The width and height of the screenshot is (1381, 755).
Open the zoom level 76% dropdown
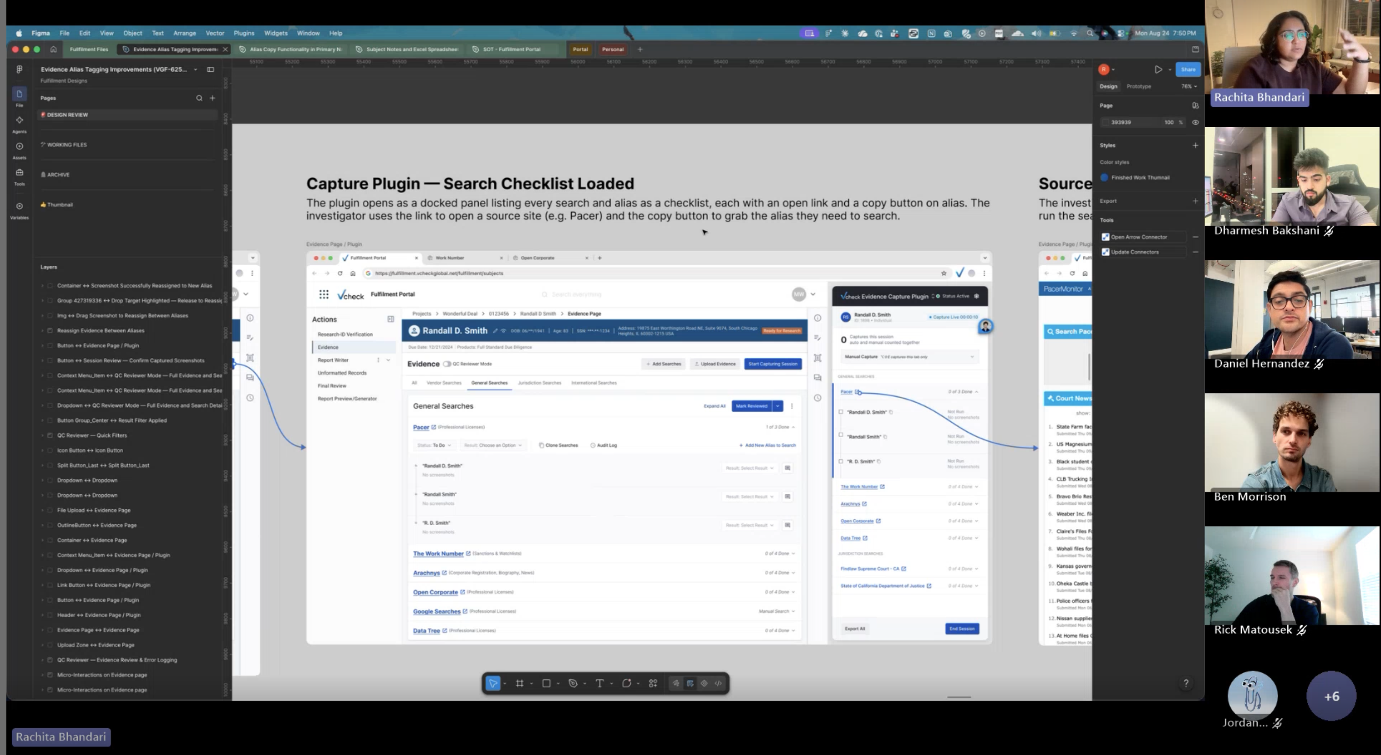coord(1189,86)
